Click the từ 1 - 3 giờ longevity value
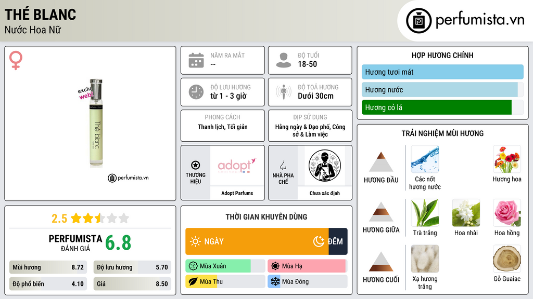 (228, 96)
